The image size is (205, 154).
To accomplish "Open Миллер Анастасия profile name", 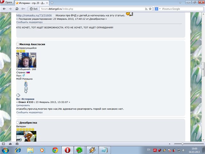I will (x=32, y=44).
